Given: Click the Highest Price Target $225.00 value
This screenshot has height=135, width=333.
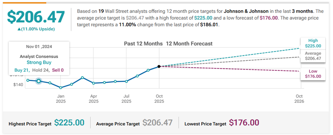Looking at the screenshot, I should click(69, 123).
